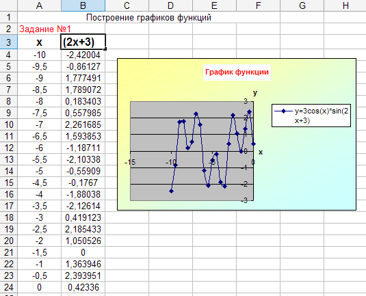Click title cell 'Построение графиков функций'

click(148, 17)
